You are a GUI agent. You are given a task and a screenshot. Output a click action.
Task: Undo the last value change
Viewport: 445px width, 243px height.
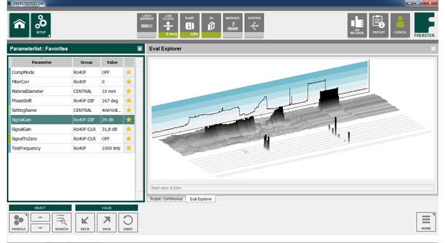128,223
